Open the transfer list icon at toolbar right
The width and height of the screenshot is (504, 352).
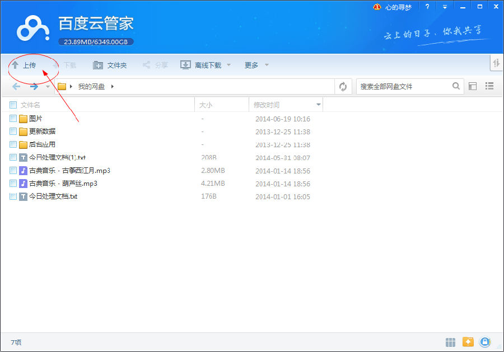pos(496,63)
